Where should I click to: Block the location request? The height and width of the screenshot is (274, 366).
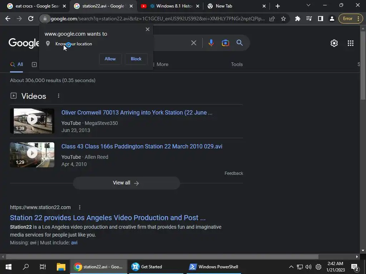136,59
